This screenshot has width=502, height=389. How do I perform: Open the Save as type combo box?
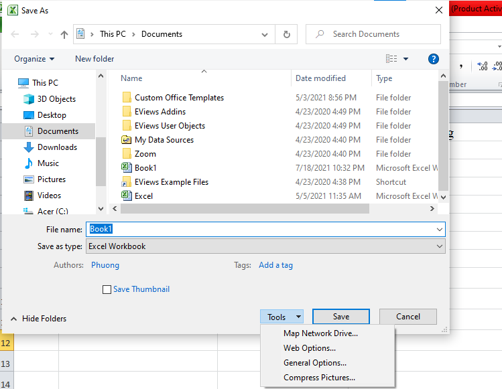[x=265, y=246]
